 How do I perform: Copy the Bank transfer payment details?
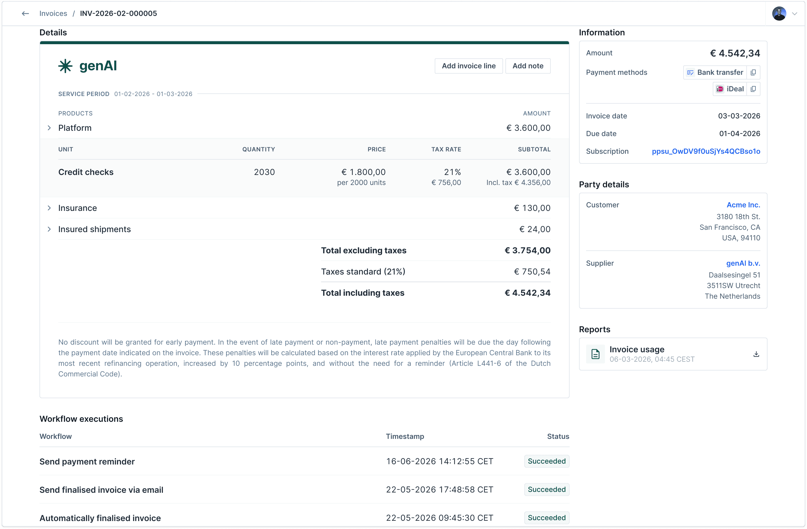tap(753, 72)
